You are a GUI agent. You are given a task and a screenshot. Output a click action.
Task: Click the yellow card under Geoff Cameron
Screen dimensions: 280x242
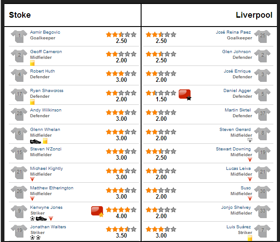point(32,63)
